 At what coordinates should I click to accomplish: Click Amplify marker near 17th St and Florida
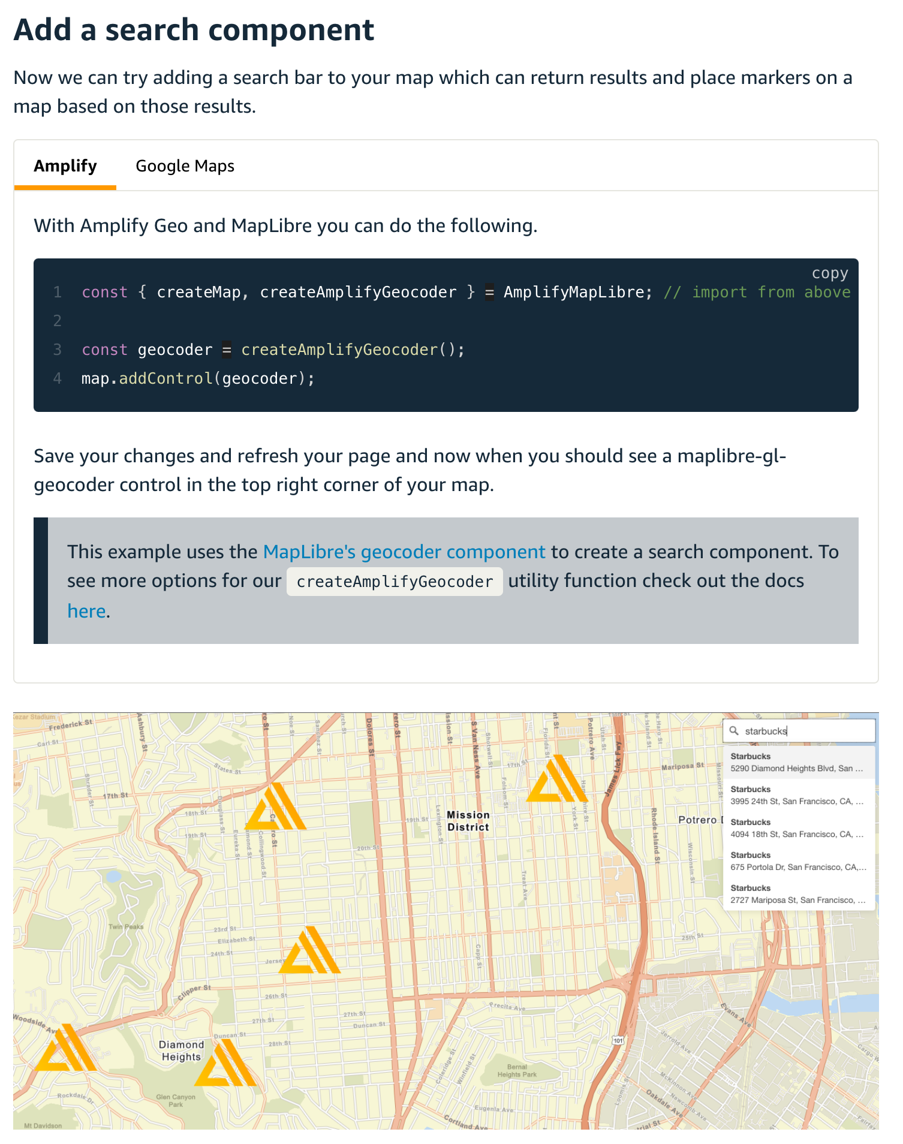click(557, 778)
